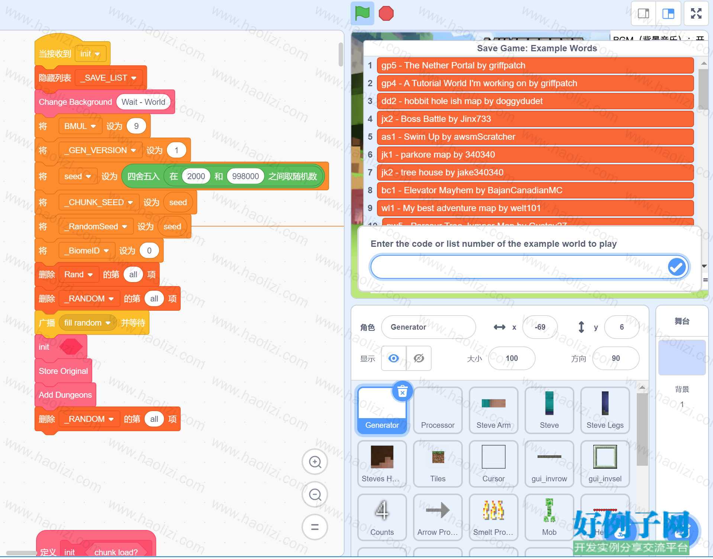Click the example world code input field
The image size is (713, 559).
click(519, 267)
